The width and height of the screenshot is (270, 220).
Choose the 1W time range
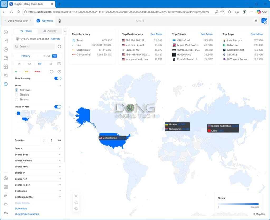(x=40, y=64)
